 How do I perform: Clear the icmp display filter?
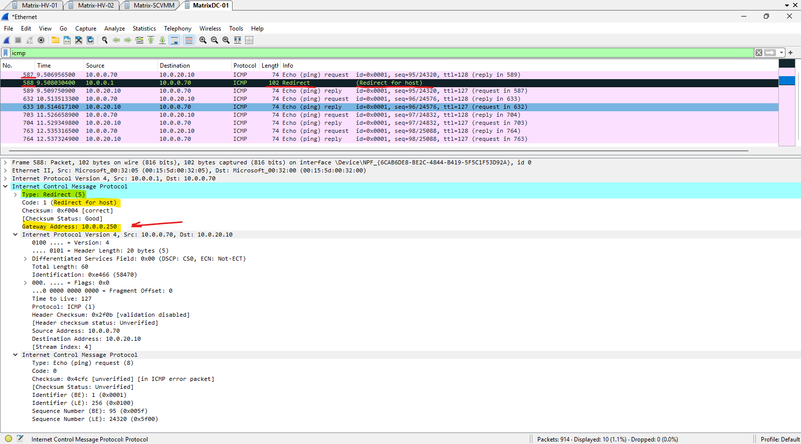[x=759, y=53]
